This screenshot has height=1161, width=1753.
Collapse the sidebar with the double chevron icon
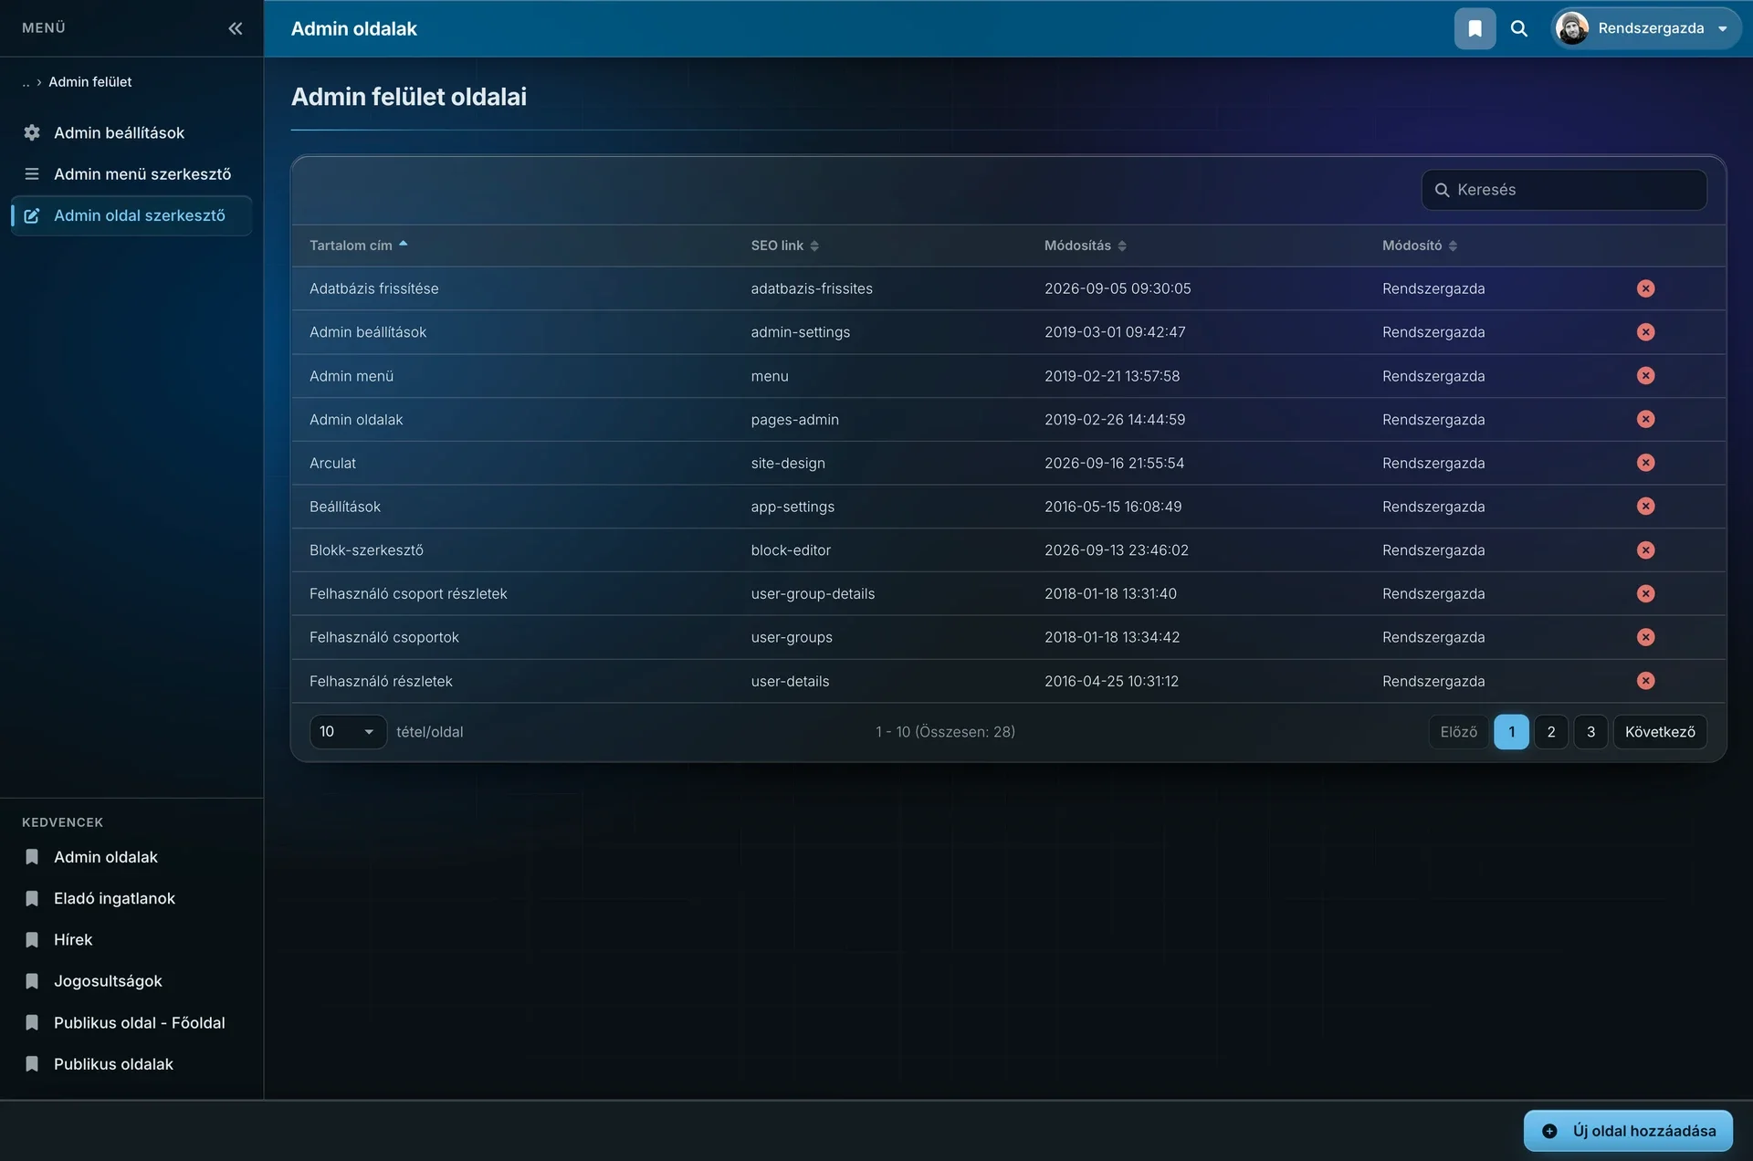coord(235,28)
